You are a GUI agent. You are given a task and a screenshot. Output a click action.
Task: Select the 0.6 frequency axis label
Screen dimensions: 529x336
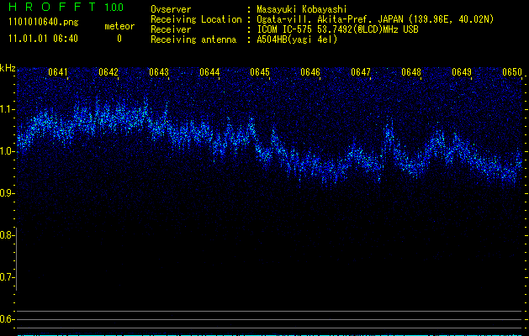(x=8, y=319)
